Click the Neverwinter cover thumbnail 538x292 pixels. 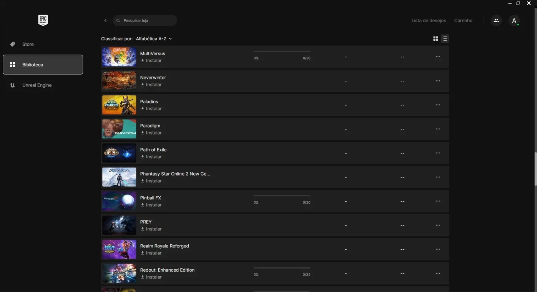119,81
